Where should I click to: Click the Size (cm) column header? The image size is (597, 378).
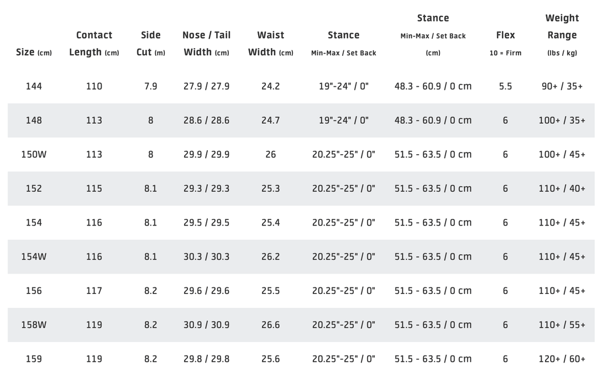coord(34,53)
